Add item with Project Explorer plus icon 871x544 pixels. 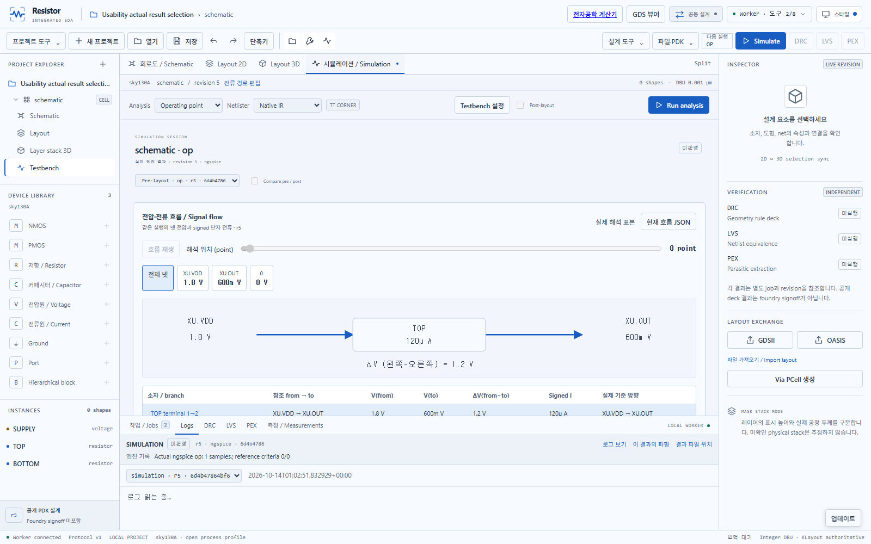tap(103, 64)
